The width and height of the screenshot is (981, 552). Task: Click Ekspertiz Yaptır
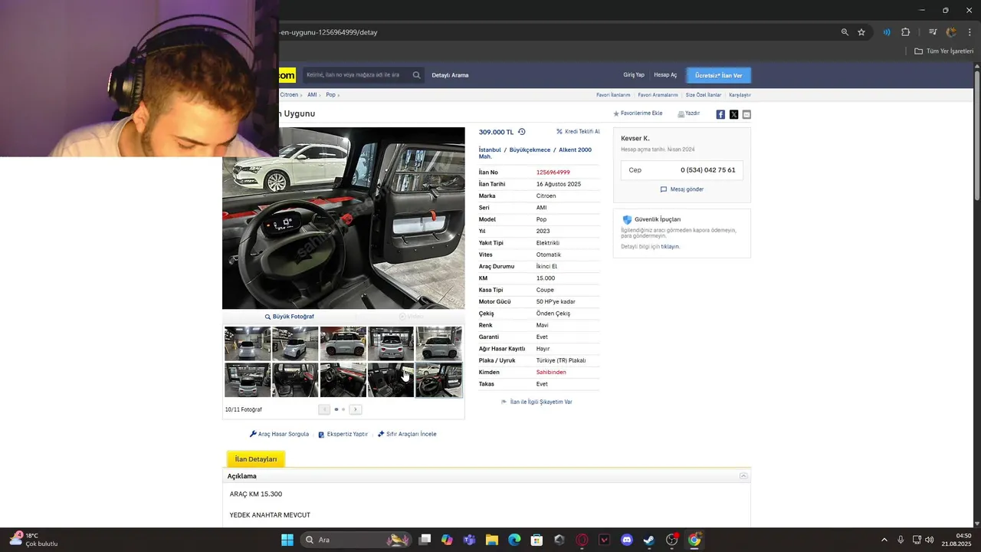click(343, 434)
